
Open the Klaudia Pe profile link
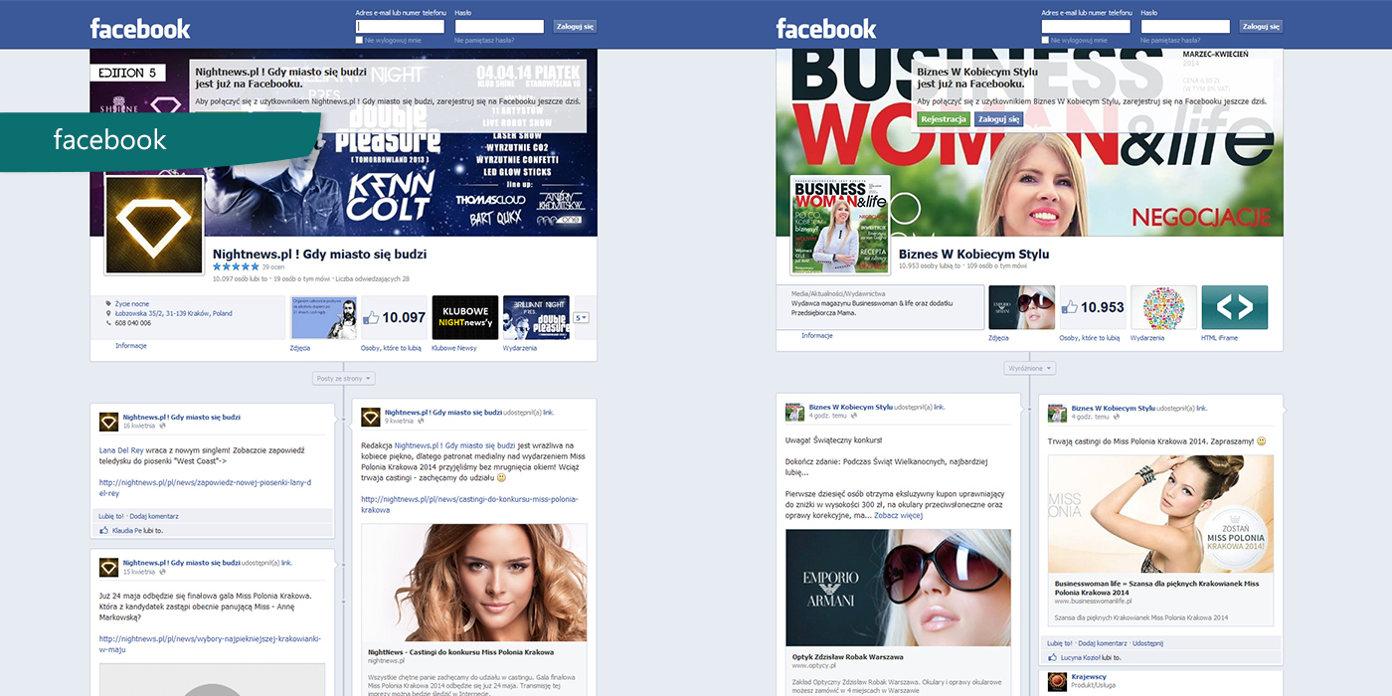pos(128,531)
